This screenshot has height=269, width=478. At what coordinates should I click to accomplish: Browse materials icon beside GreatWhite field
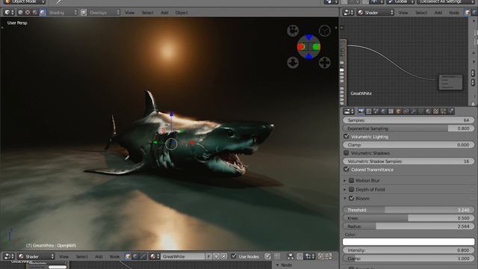coord(155,256)
